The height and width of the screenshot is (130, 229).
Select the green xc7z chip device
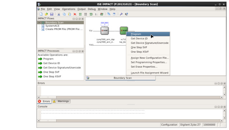[x=123, y=31]
